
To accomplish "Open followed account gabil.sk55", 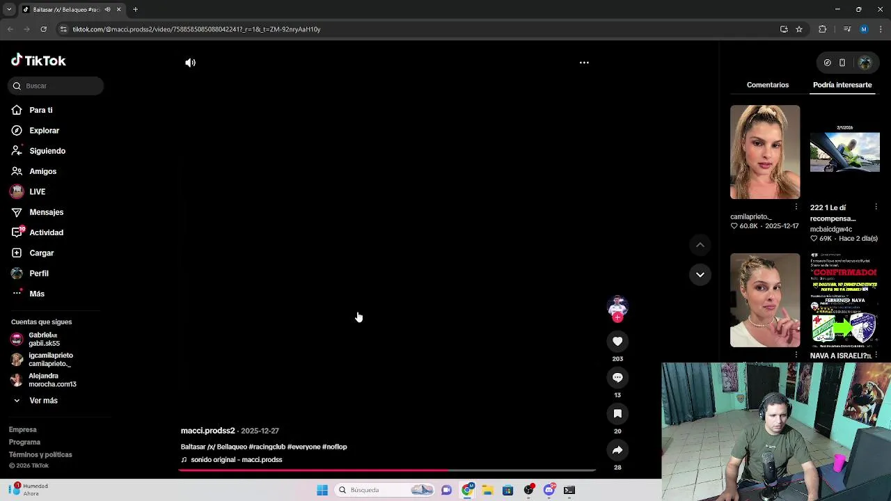I will pyautogui.click(x=44, y=339).
